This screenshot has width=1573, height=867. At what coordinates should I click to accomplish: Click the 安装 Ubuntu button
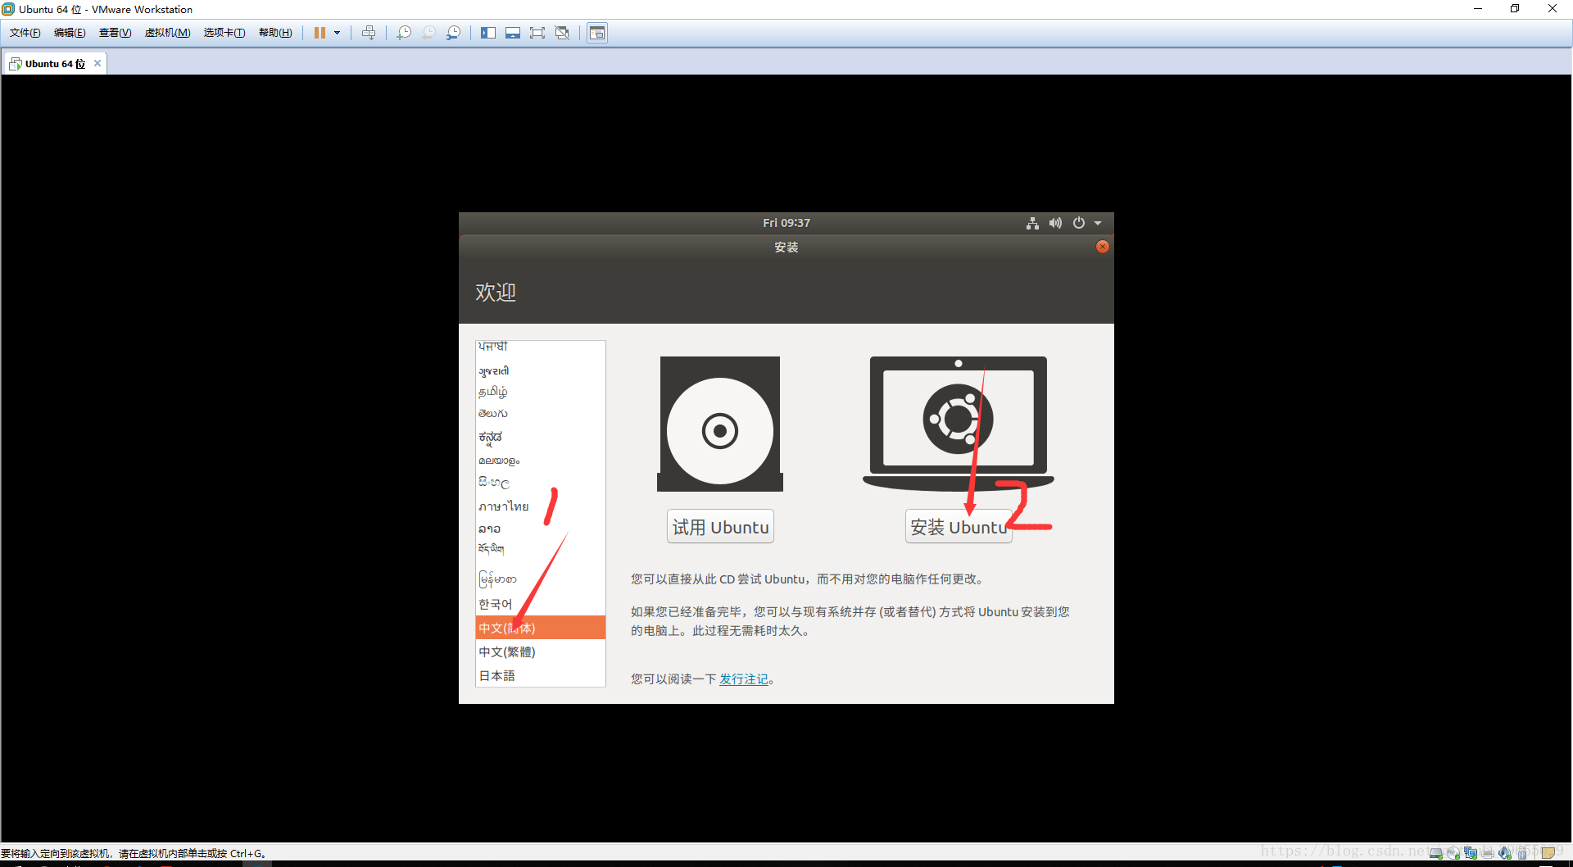[x=958, y=527]
